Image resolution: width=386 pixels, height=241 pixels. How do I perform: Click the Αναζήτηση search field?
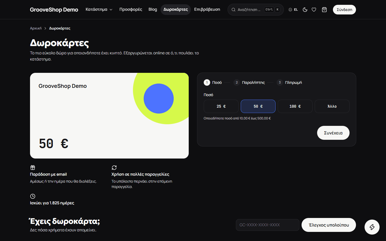click(x=256, y=10)
